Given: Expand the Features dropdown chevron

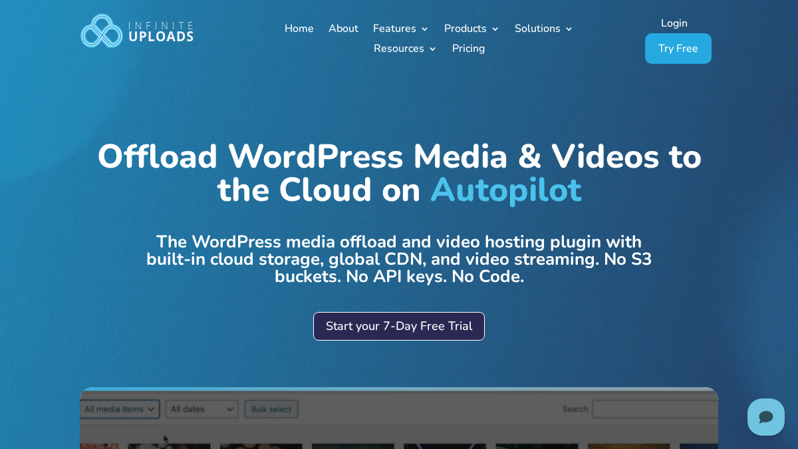Looking at the screenshot, I should tap(424, 29).
